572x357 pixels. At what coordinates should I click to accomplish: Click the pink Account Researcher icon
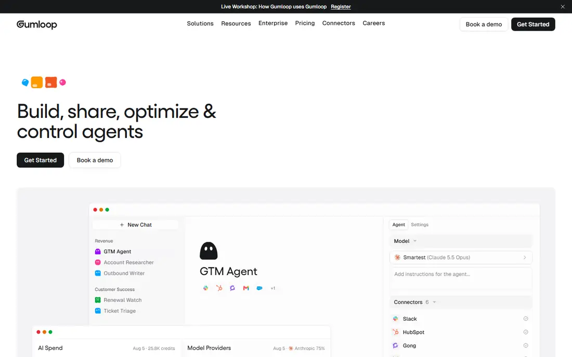tap(98, 263)
